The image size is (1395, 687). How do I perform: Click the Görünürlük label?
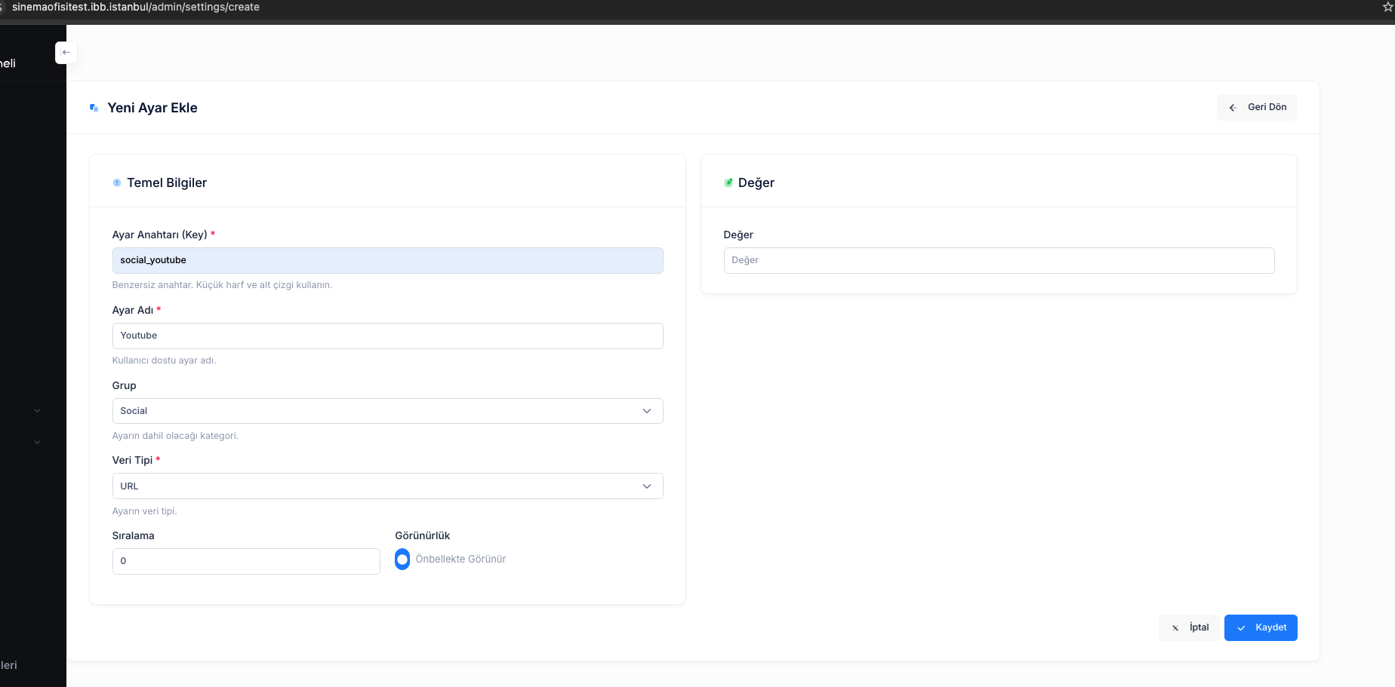click(423, 535)
